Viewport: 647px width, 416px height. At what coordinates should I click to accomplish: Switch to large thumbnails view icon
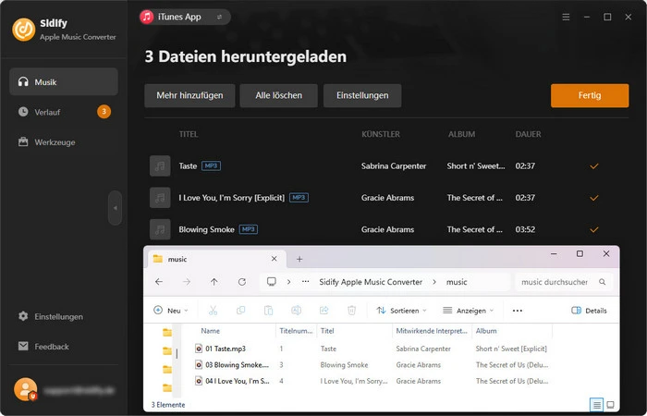[611, 405]
